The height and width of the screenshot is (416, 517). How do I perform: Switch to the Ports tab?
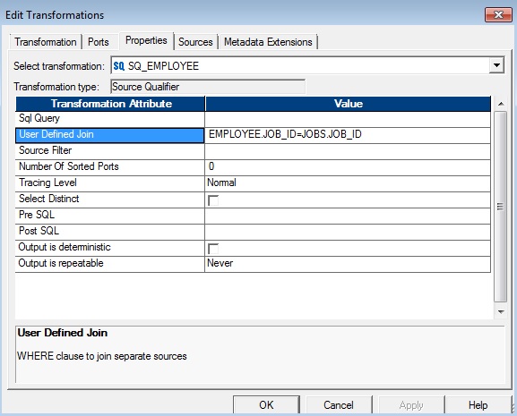tap(99, 42)
